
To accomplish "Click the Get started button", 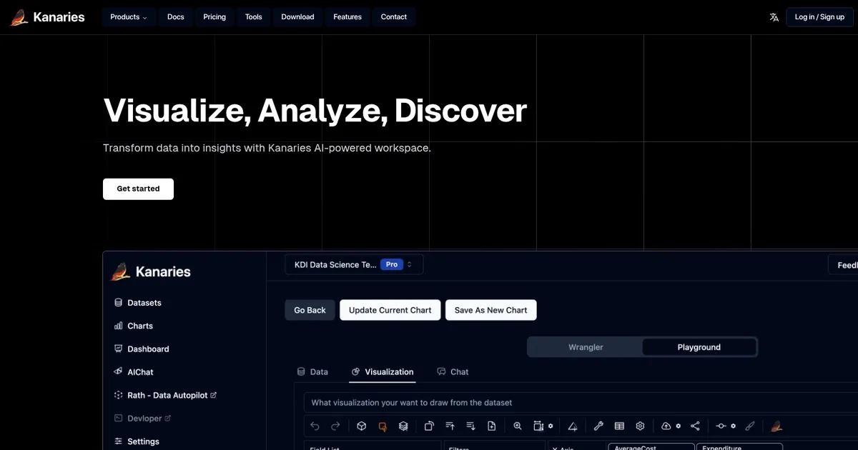I will [138, 189].
